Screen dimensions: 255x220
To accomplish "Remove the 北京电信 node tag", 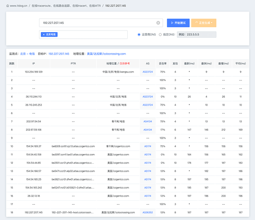I will pyautogui.click(x=43, y=35).
